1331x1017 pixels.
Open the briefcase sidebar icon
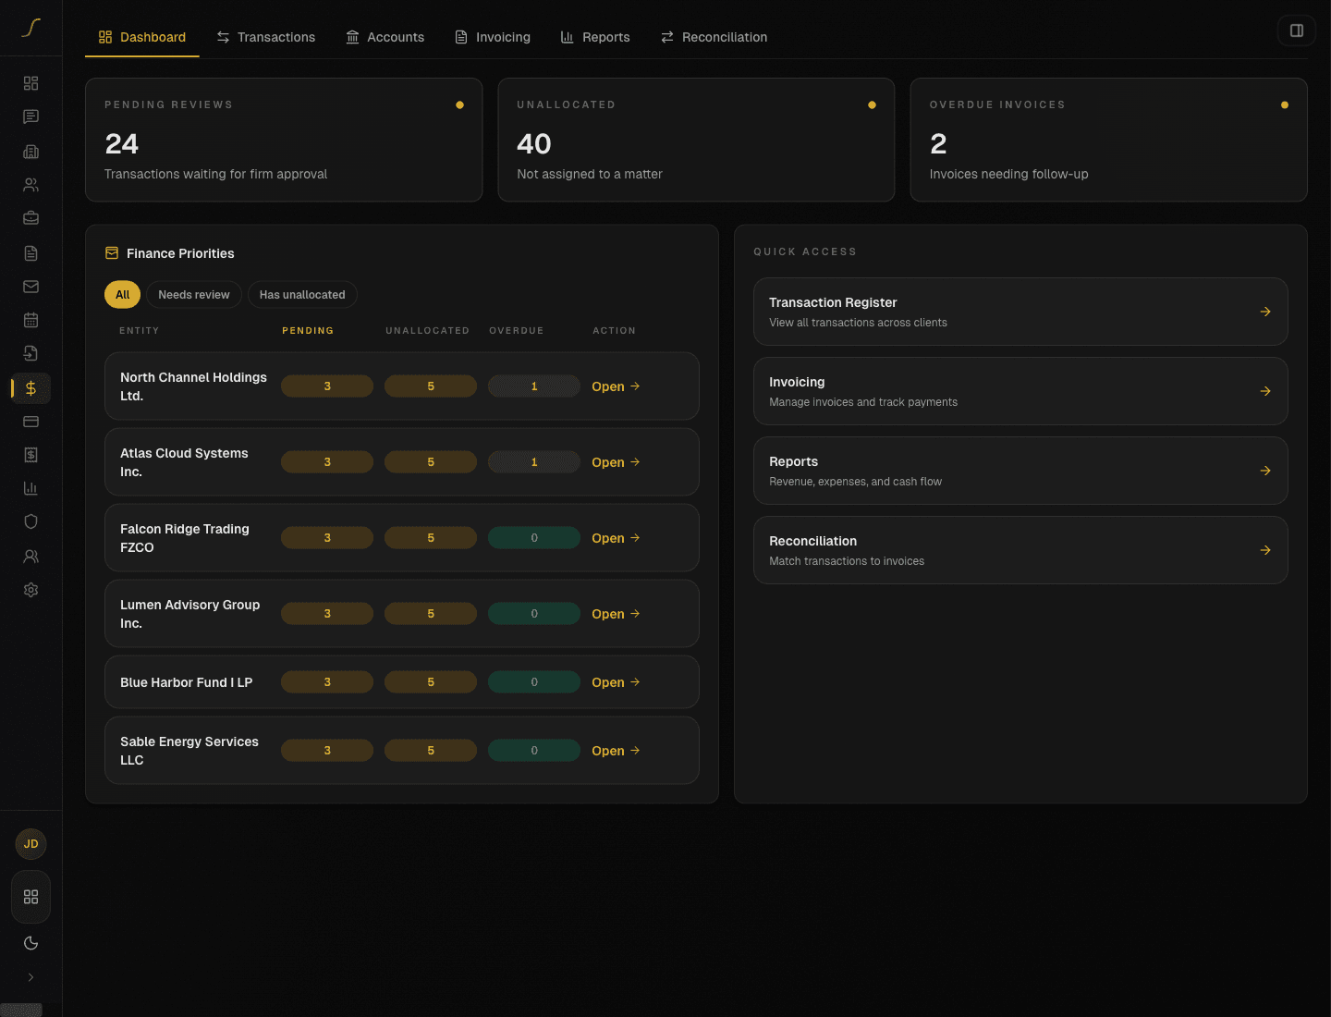31,218
